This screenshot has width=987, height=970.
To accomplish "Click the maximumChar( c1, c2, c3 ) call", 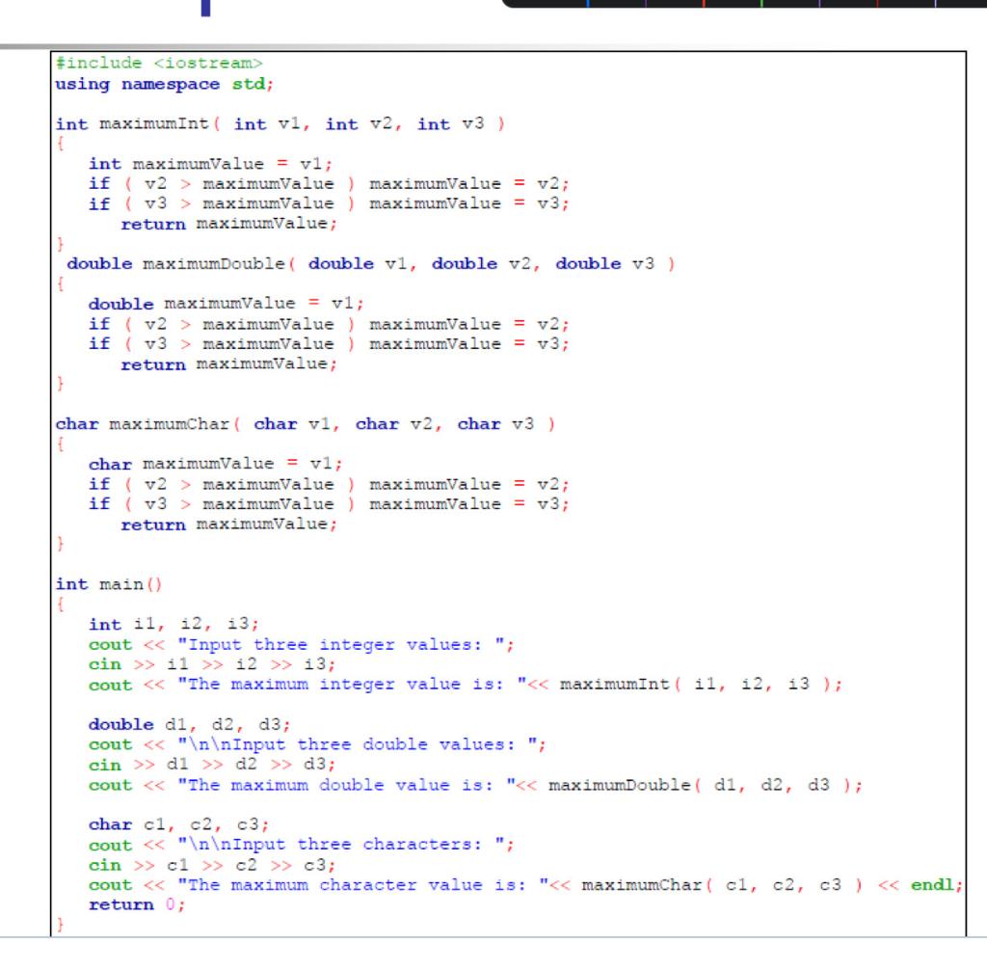I will point(722,885).
